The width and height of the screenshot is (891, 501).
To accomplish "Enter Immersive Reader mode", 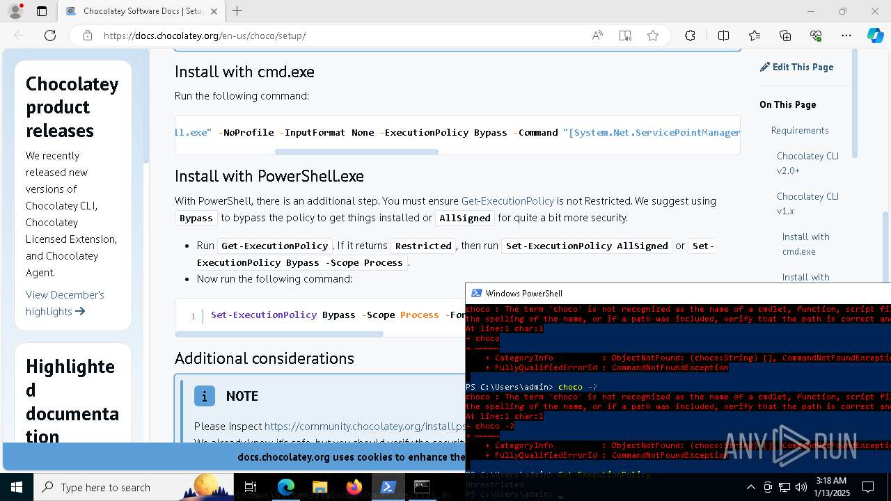I will coord(625,35).
